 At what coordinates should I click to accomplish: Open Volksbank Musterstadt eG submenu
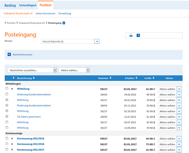coord(18,13)
